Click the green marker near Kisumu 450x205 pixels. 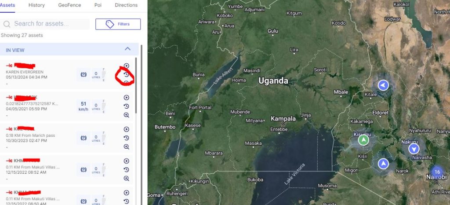pos(363,140)
